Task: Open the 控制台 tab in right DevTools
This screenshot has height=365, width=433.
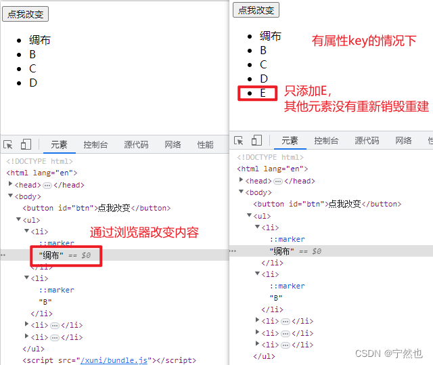Action: click(326, 141)
